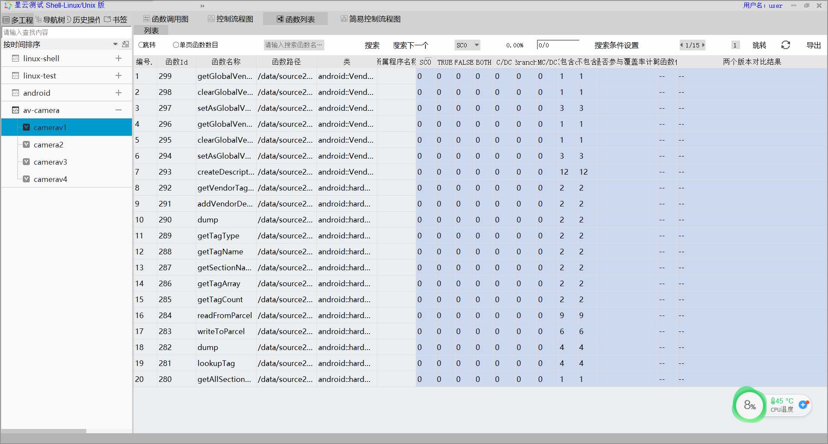Open the 按时间排序 sort dropdown

click(x=115, y=44)
